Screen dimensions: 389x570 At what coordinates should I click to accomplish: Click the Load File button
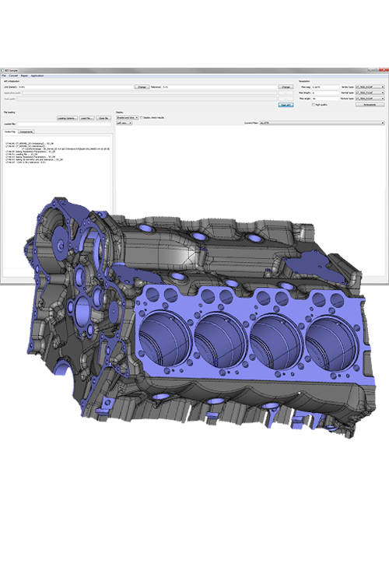pos(87,118)
